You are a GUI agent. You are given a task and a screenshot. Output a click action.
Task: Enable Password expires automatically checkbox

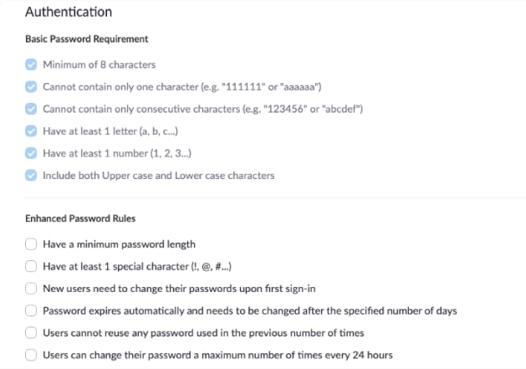(31, 310)
